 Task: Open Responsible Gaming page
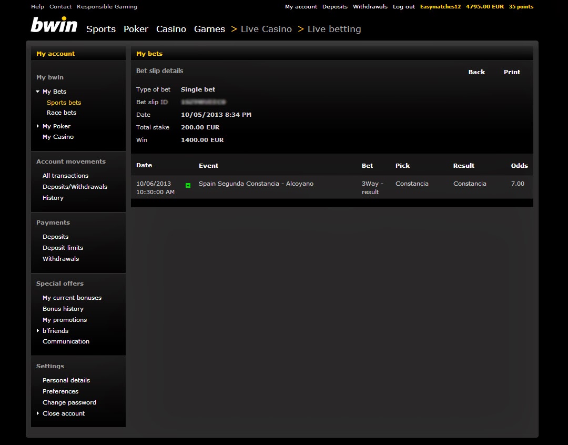click(x=107, y=6)
